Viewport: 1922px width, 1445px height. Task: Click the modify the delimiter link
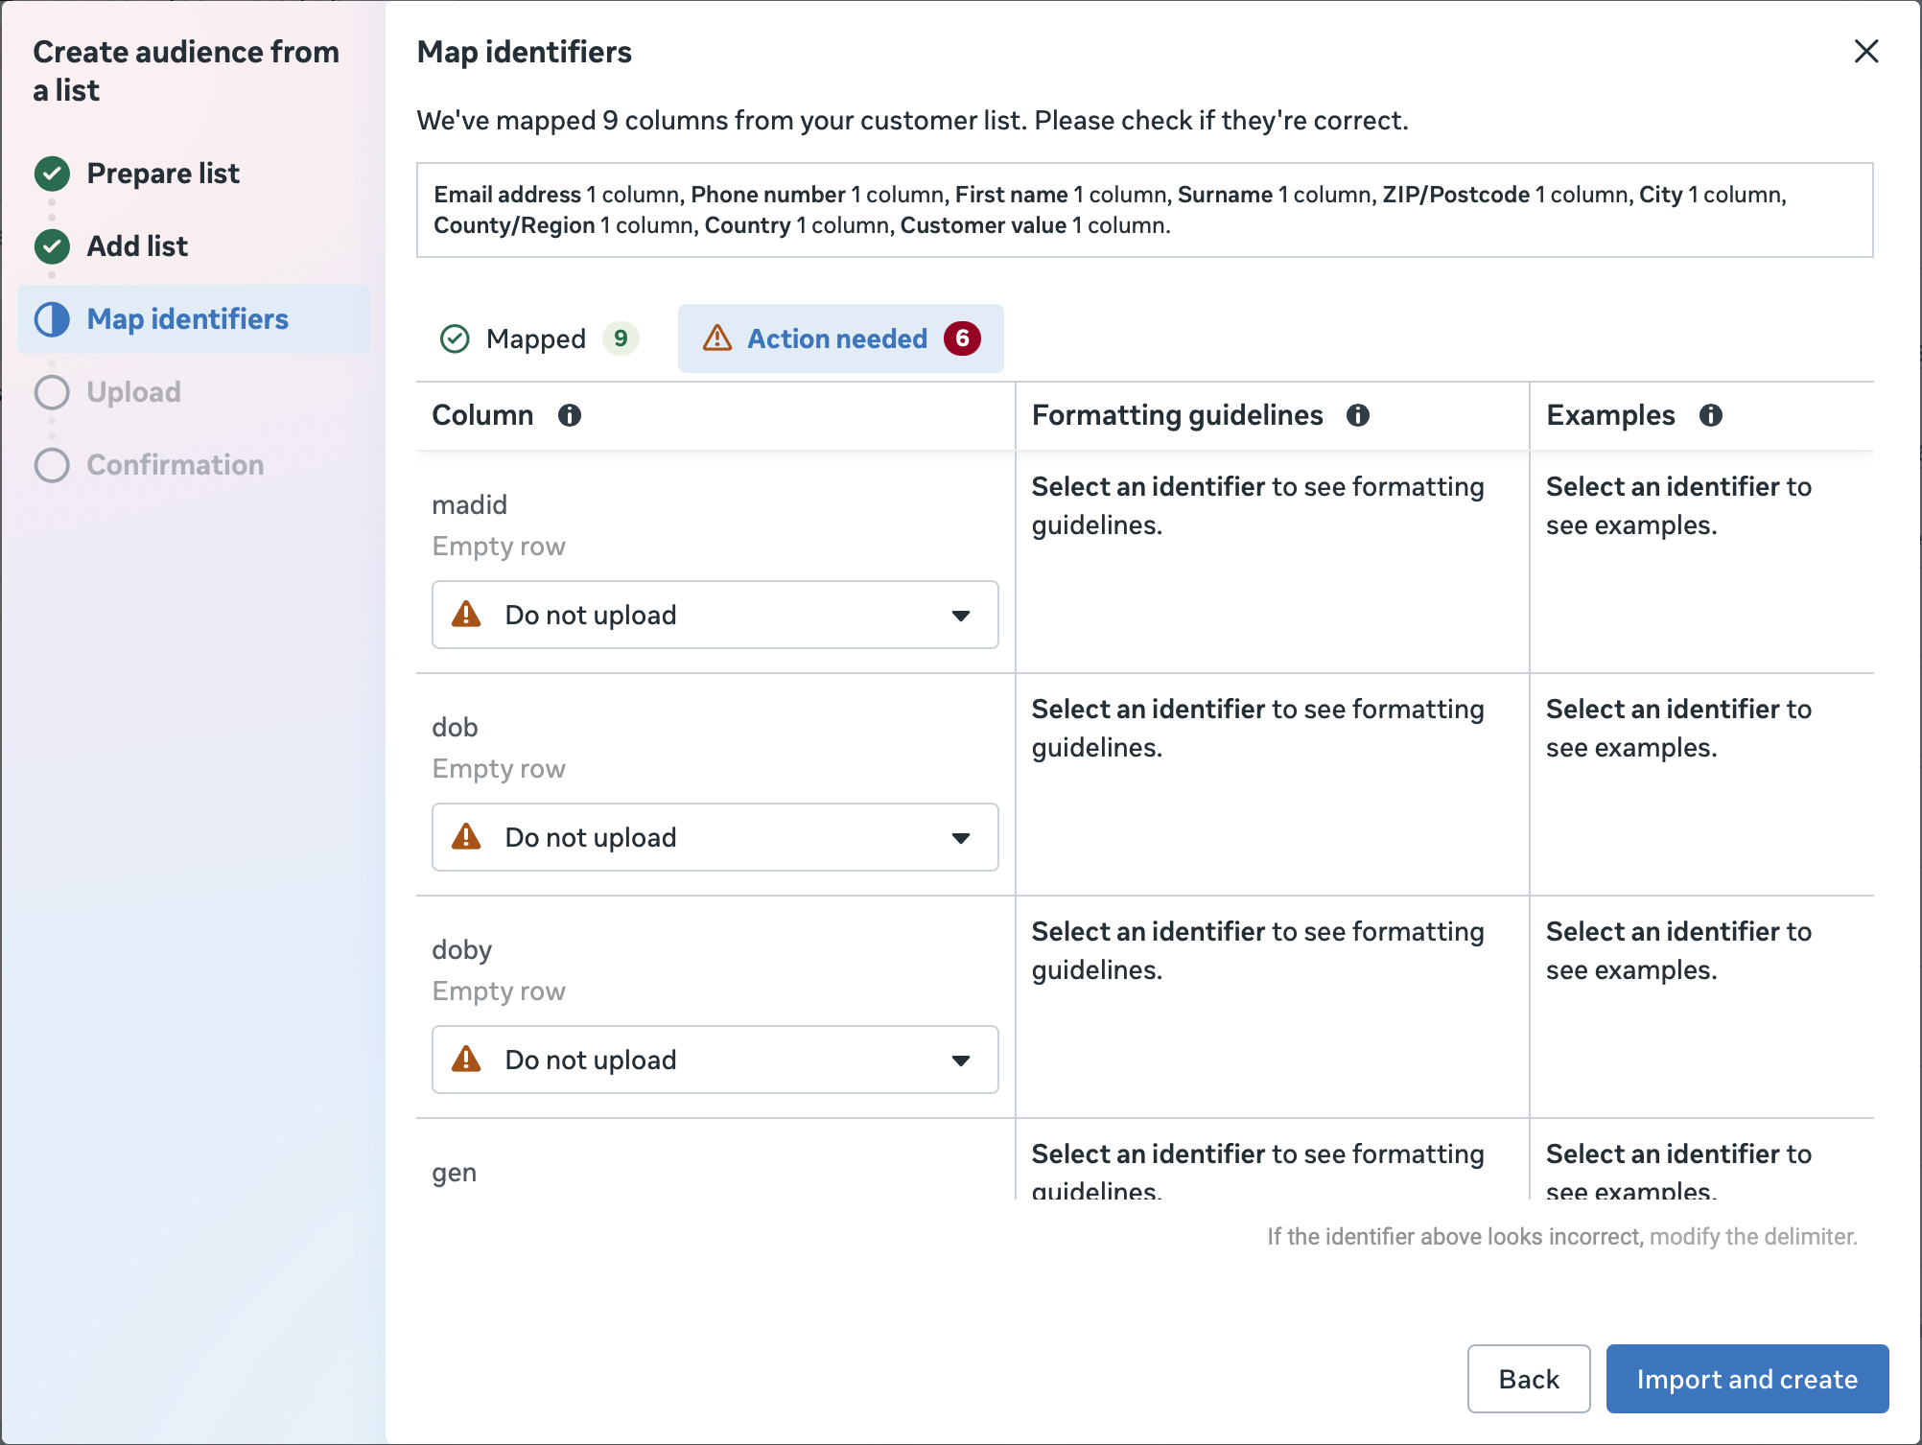point(1753,1237)
